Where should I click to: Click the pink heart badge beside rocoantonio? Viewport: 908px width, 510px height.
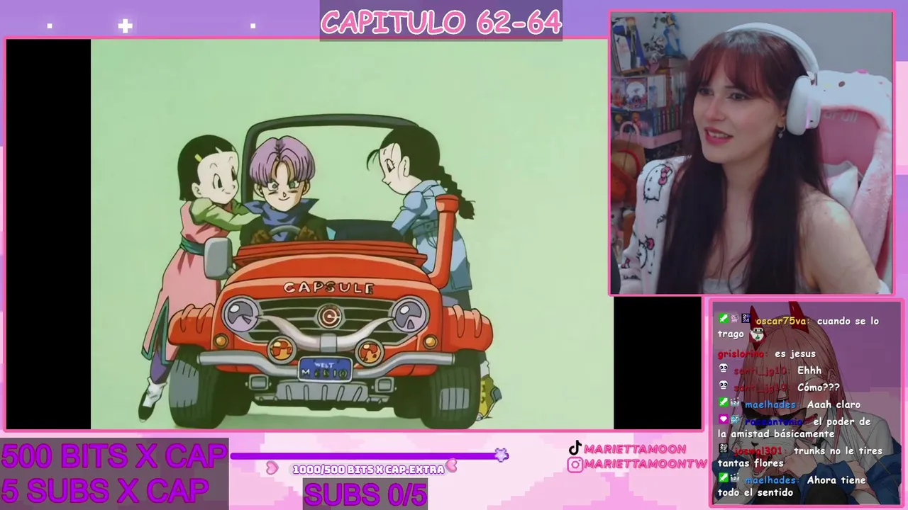coord(723,419)
